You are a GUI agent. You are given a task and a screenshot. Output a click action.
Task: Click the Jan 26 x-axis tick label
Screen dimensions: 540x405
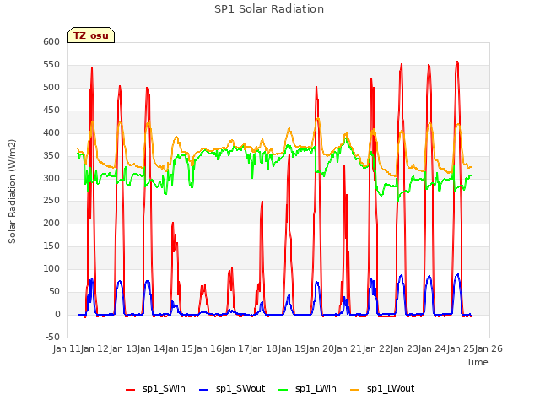tap(489, 348)
